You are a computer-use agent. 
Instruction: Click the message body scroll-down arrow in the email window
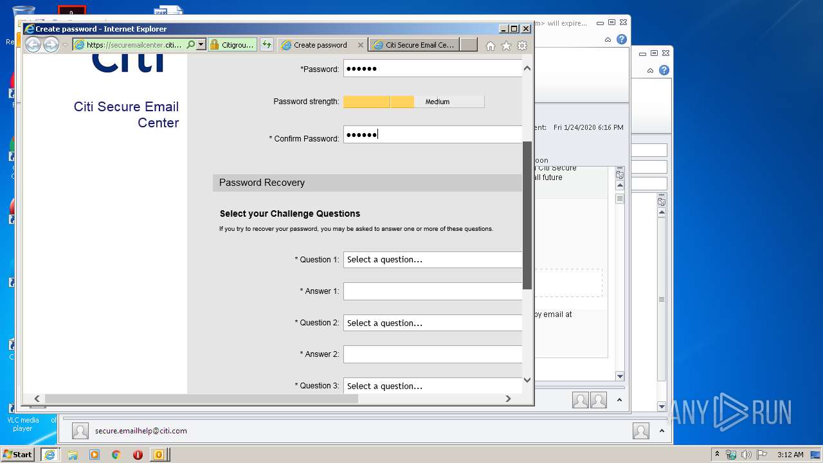point(620,376)
